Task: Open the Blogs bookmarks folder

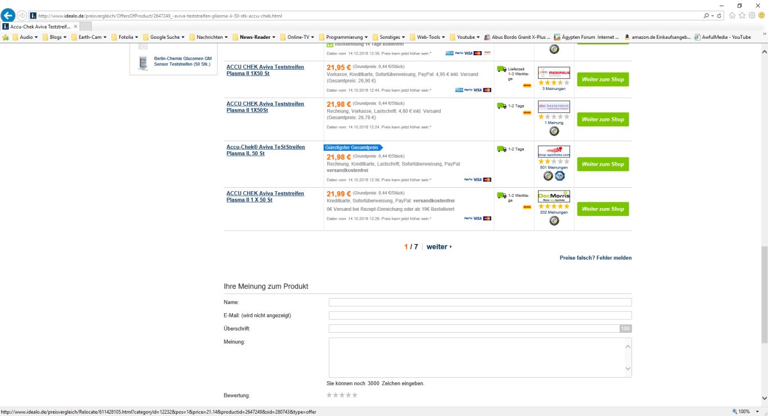Action: click(x=55, y=37)
